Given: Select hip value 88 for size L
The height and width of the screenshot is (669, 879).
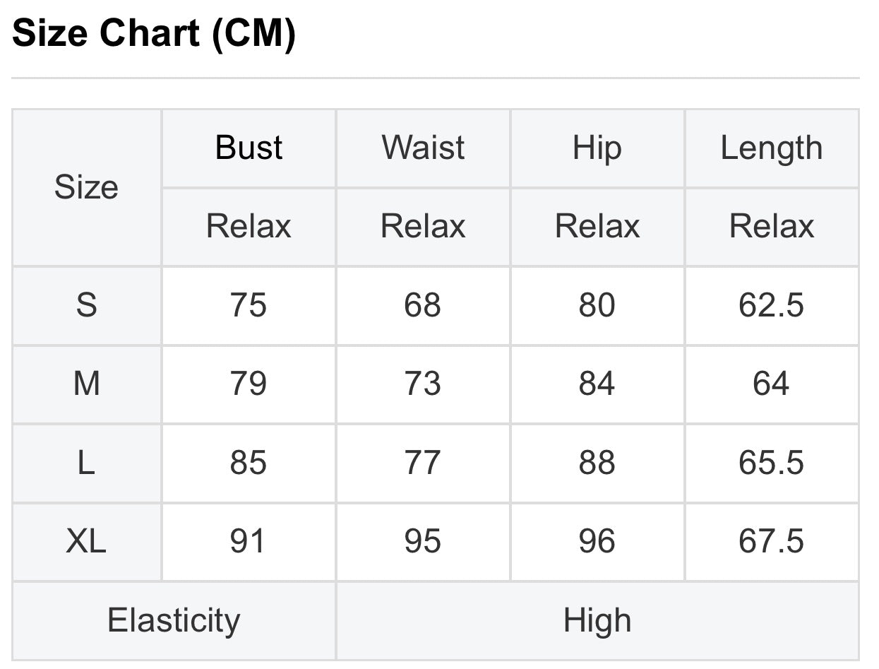Looking at the screenshot, I should (x=597, y=463).
